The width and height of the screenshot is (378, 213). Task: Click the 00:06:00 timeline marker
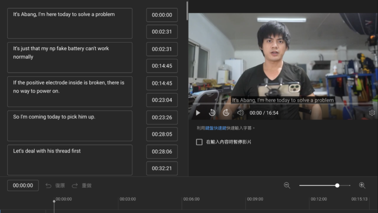coord(191,199)
